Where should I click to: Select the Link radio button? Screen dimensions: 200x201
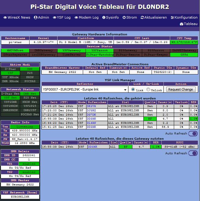click(x=133, y=89)
